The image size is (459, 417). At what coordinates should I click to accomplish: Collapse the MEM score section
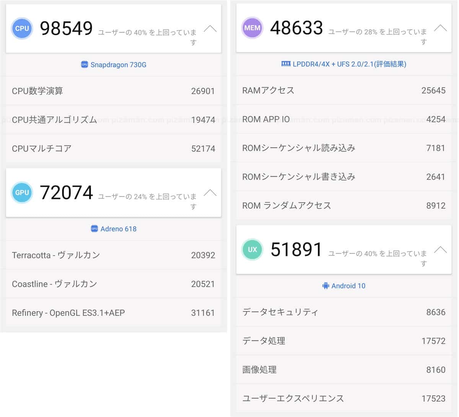pyautogui.click(x=440, y=28)
